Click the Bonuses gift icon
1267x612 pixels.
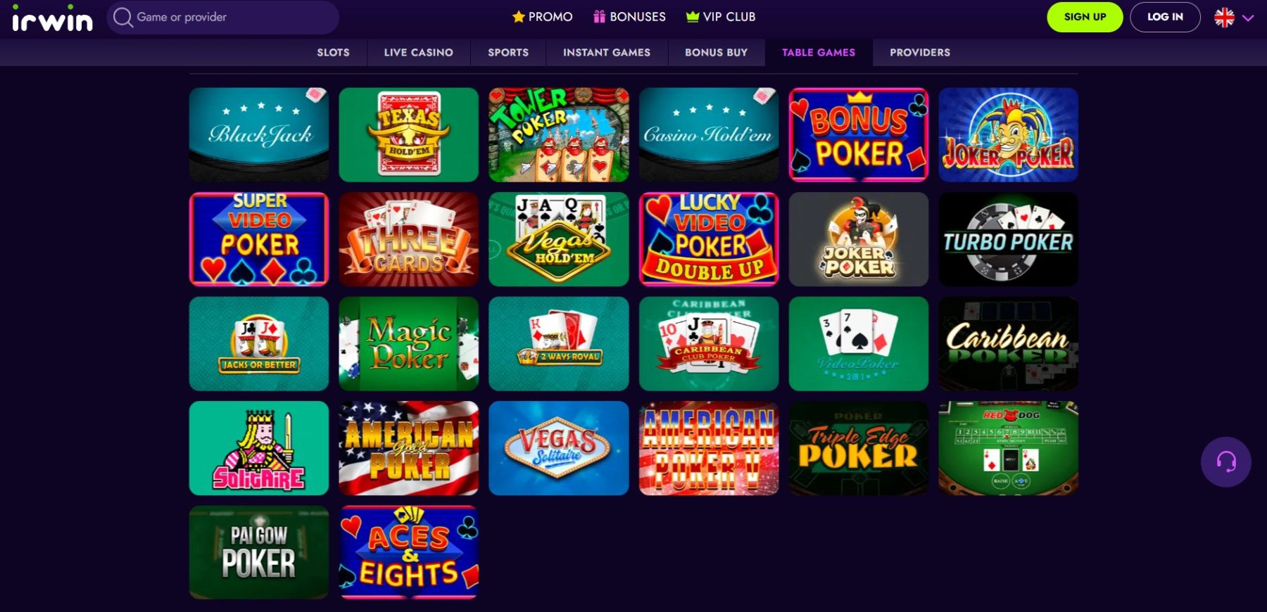pos(600,17)
